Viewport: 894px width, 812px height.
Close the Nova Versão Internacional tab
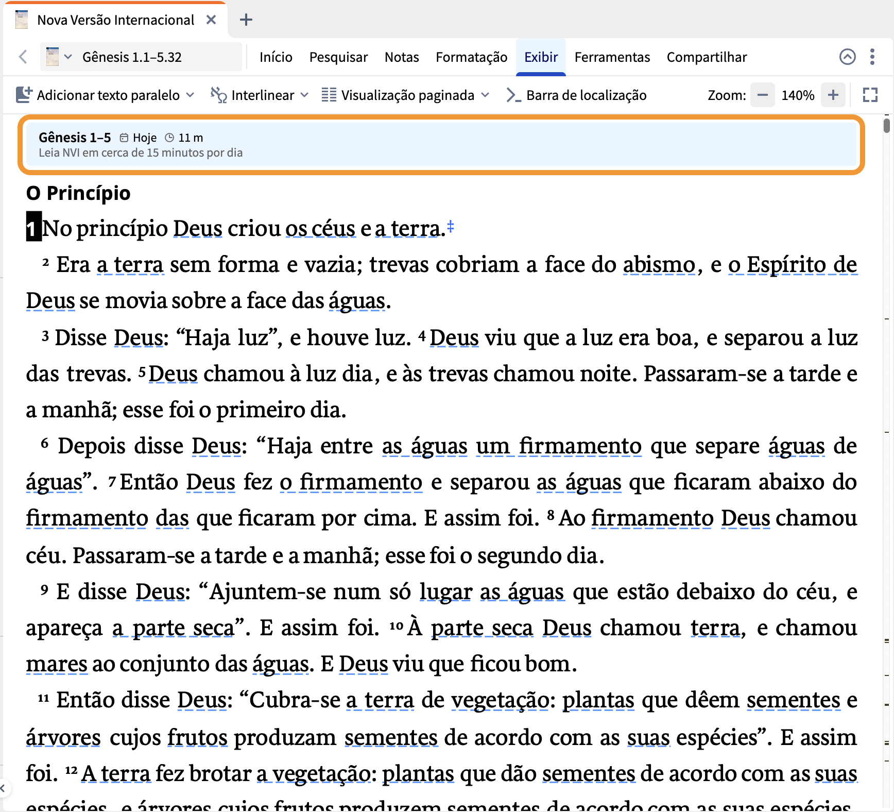coord(211,20)
